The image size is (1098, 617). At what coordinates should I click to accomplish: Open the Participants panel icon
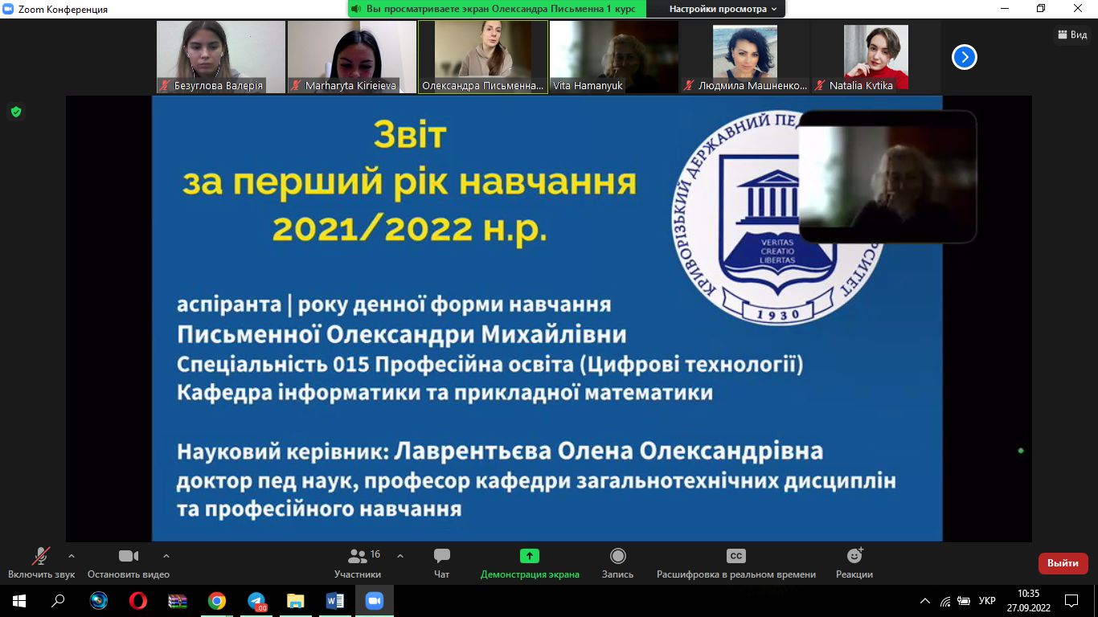(x=358, y=557)
